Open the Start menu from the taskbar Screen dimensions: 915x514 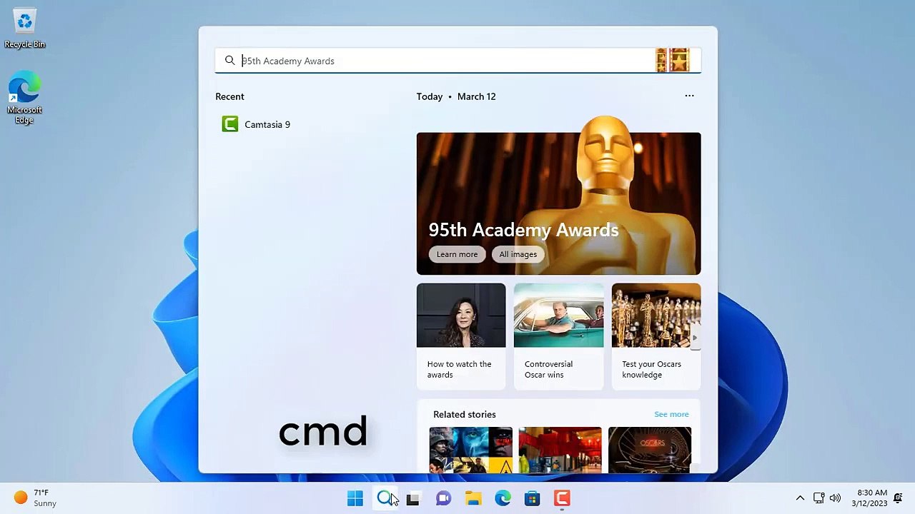coord(355,498)
